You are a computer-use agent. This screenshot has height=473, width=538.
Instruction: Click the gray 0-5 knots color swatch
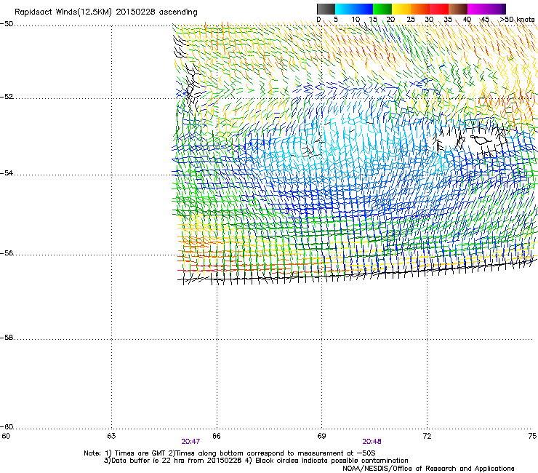[x=326, y=9]
